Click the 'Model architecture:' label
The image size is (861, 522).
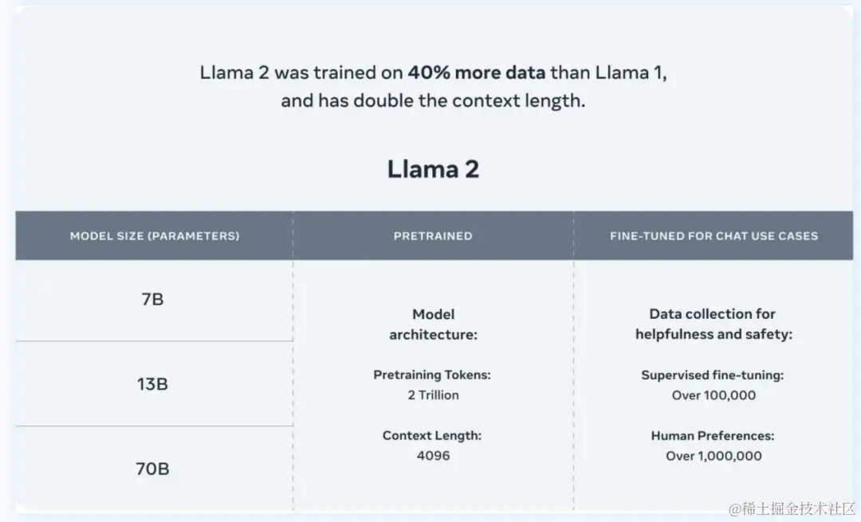pos(433,324)
